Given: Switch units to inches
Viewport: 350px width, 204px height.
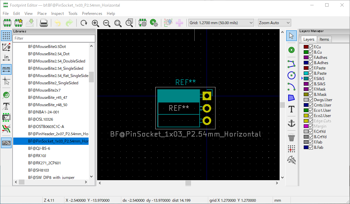Looking at the screenshot, I should (x=6, y=58).
